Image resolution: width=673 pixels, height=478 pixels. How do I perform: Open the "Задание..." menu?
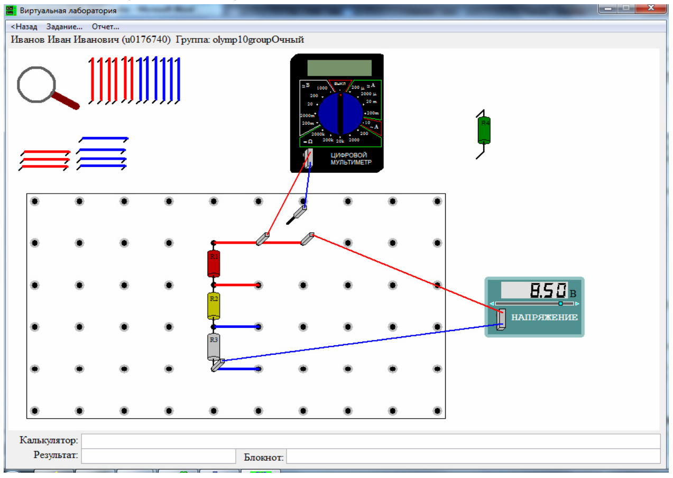pyautogui.click(x=64, y=26)
